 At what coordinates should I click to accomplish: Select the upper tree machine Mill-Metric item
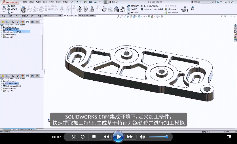click(12, 29)
